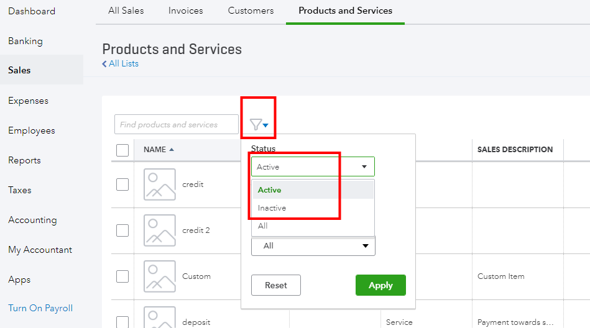Click the Service type cell
Viewport: 590px width, 328px height.
pyautogui.click(x=399, y=322)
